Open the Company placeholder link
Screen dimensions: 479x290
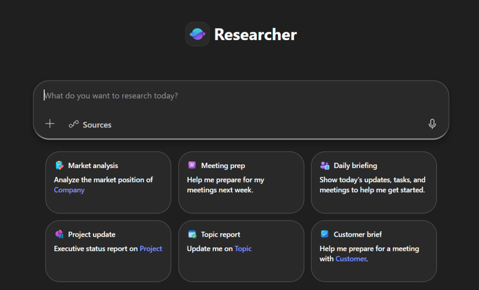pos(69,190)
